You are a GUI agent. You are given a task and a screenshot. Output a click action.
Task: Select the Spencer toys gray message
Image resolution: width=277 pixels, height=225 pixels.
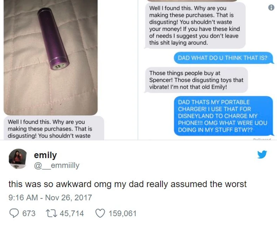pyautogui.click(x=196, y=80)
